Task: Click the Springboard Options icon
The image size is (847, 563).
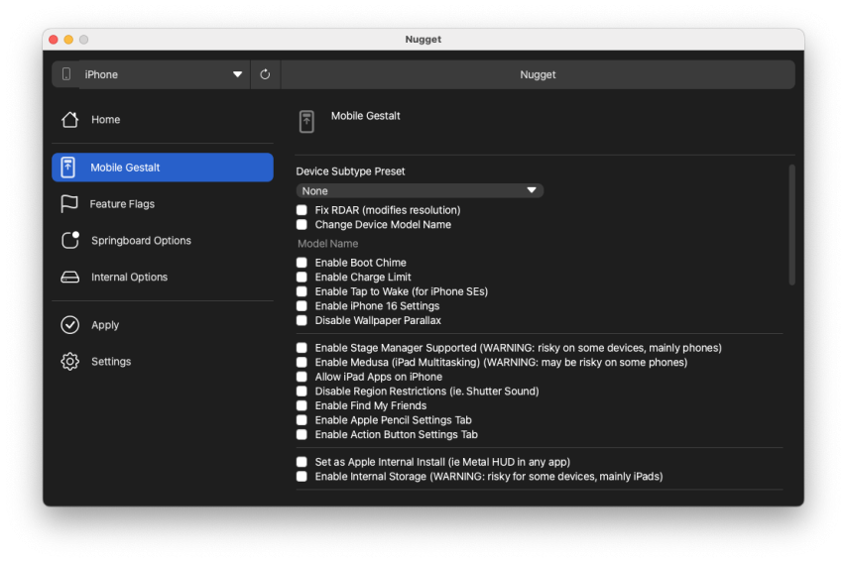Action: 70,240
